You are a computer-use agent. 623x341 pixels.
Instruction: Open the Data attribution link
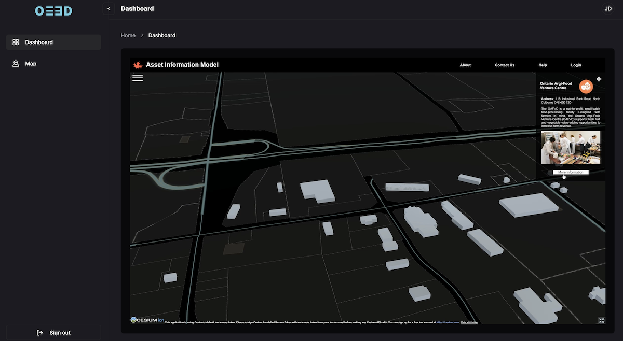pos(469,322)
